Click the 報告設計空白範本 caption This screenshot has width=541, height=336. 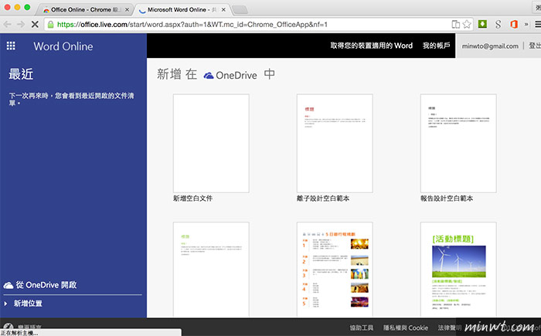[x=447, y=199]
